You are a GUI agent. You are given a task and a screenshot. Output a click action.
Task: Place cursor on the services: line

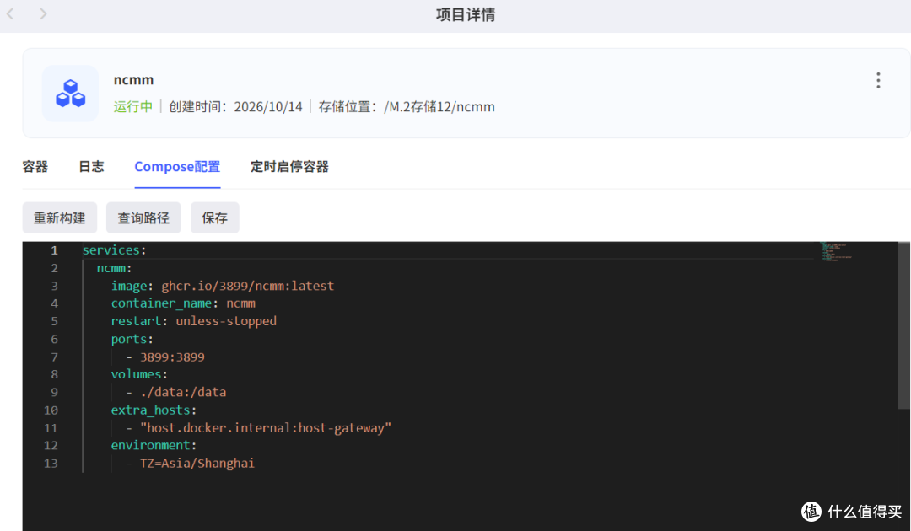[x=114, y=250]
